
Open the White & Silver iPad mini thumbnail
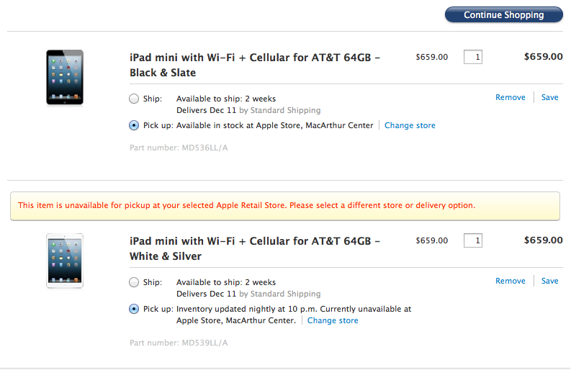coord(65,261)
